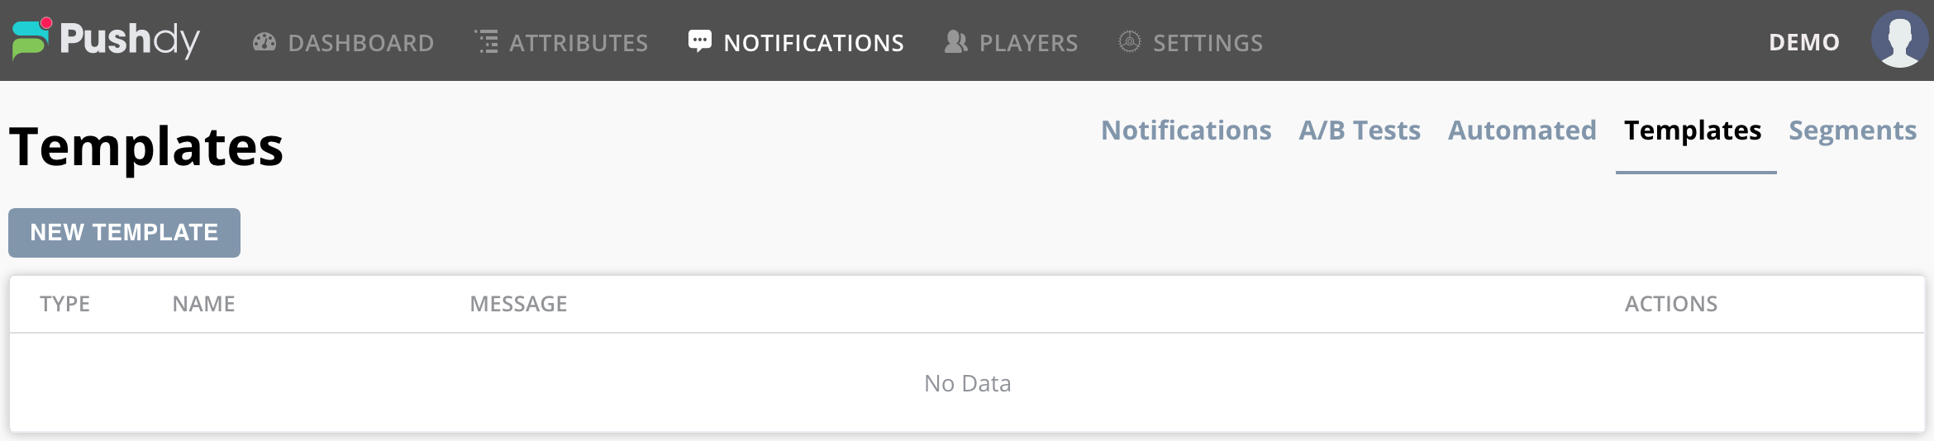Click the NAME column header
Image resolution: width=1934 pixels, height=441 pixels.
click(x=203, y=304)
